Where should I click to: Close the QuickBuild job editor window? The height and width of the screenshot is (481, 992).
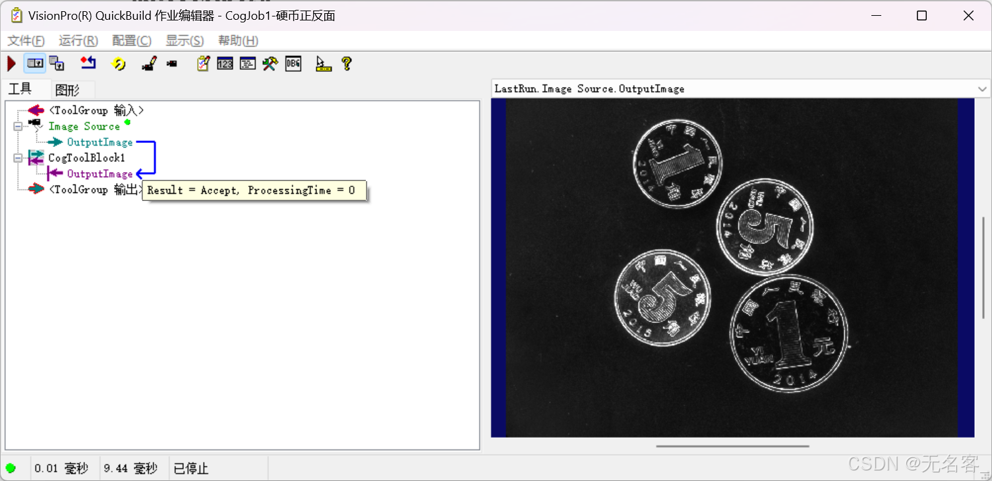[968, 16]
